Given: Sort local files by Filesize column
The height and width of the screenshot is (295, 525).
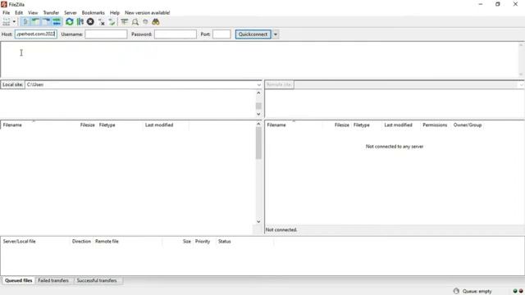Looking at the screenshot, I should pyautogui.click(x=88, y=125).
